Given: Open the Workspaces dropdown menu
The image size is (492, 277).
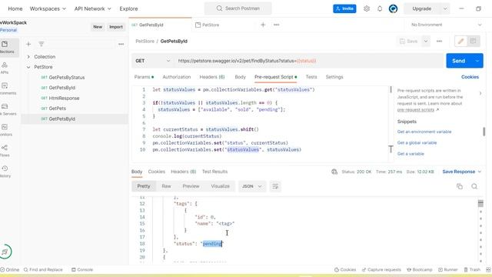Looking at the screenshot, I should 48,8.
